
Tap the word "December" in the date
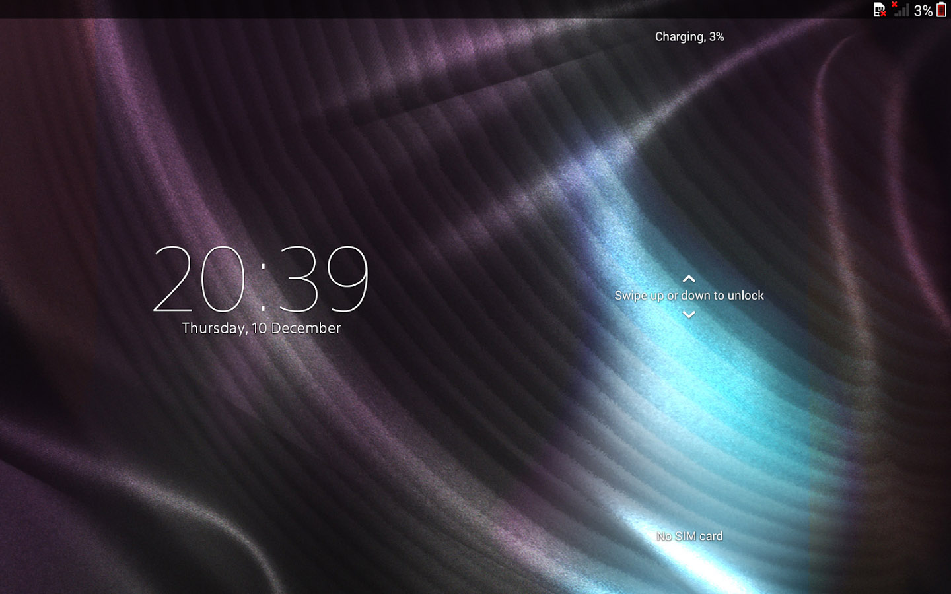click(x=306, y=328)
